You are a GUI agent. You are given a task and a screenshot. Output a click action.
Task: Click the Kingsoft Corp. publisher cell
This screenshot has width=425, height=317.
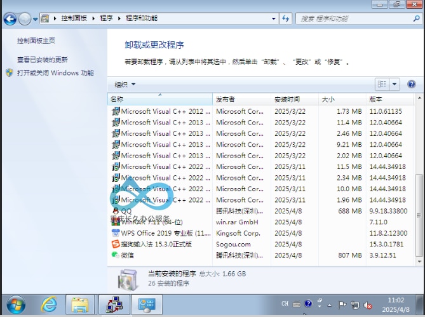tap(238, 233)
